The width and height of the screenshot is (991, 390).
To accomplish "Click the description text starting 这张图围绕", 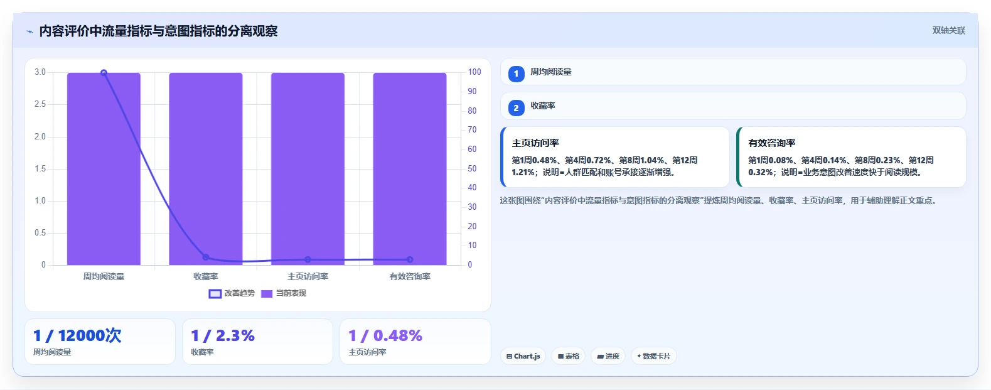I will pyautogui.click(x=720, y=201).
